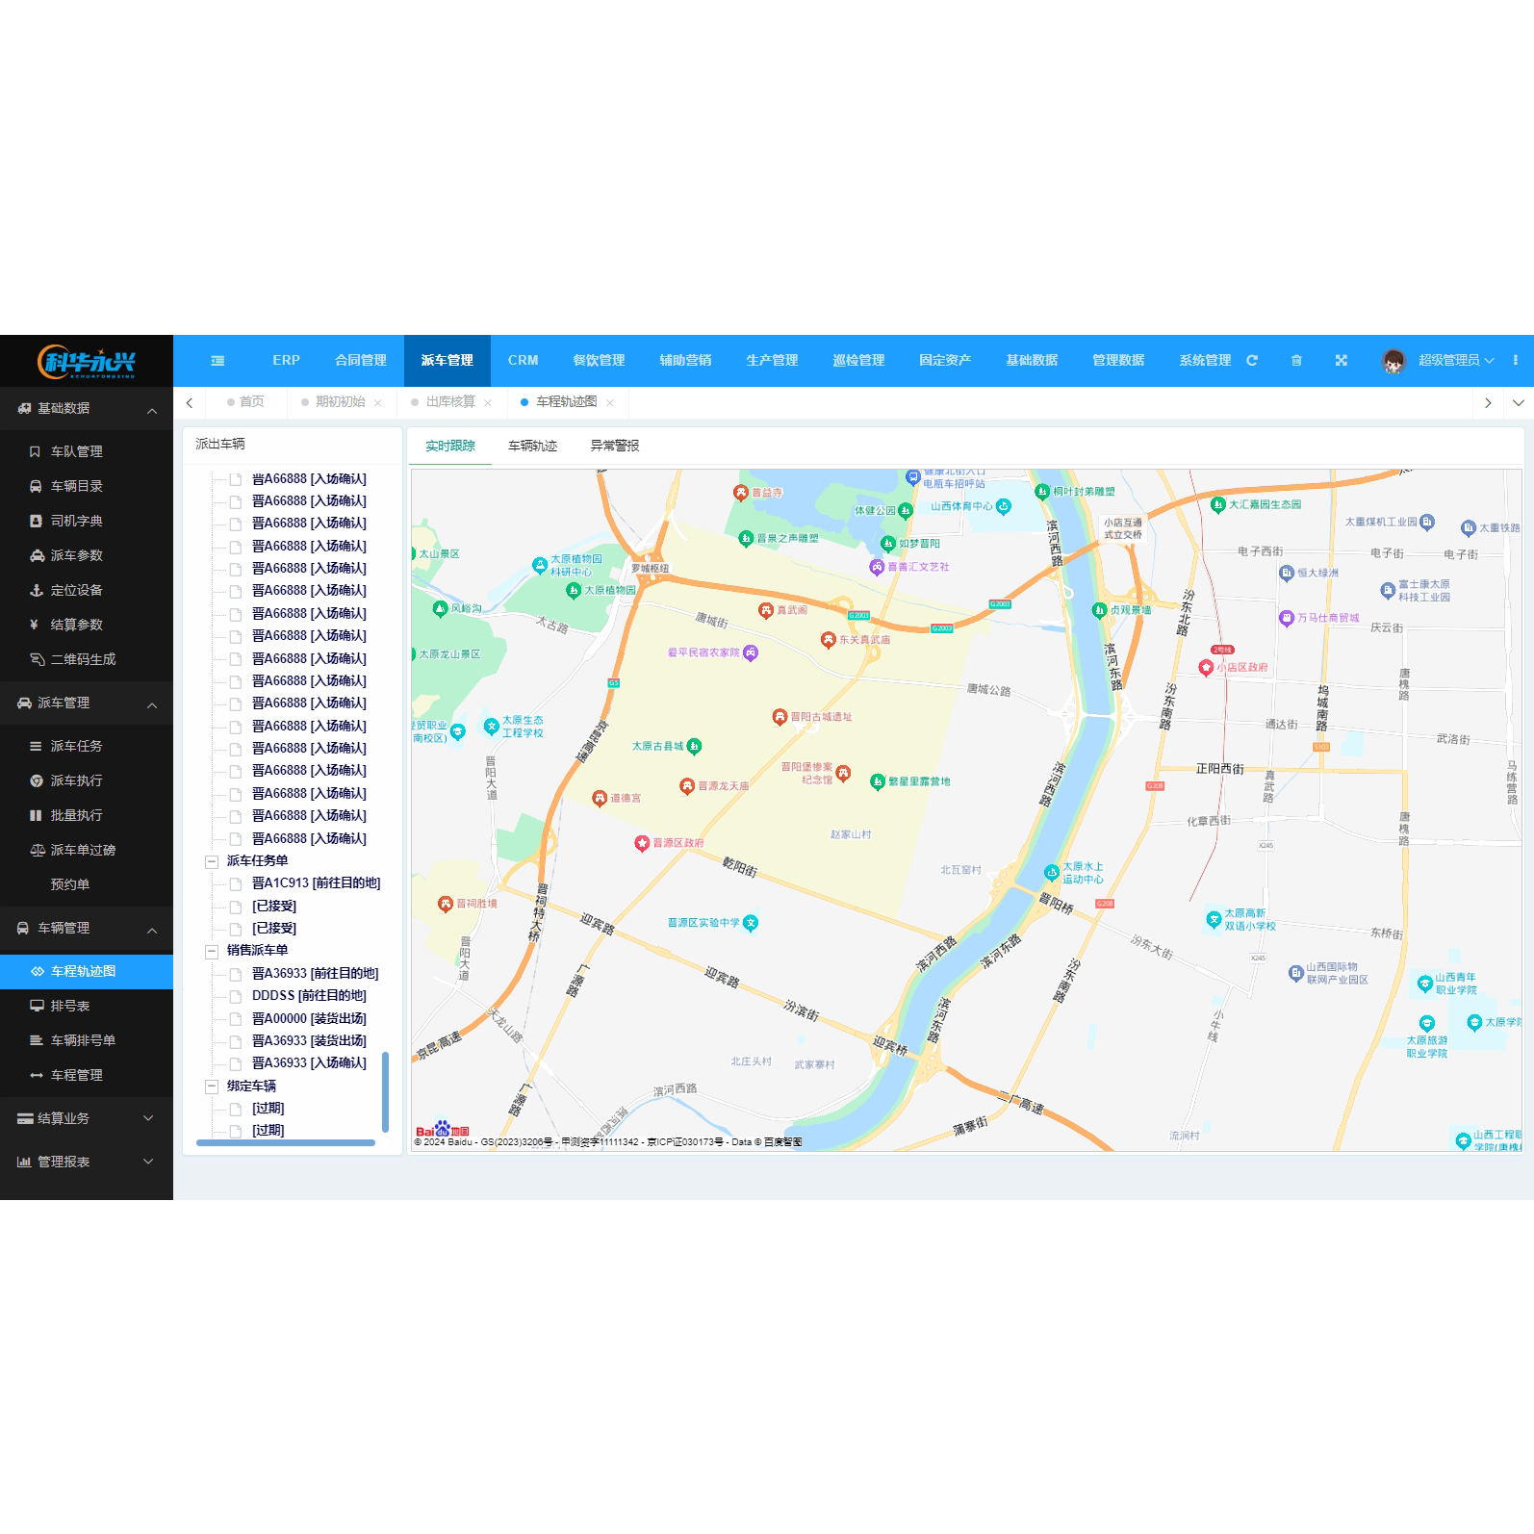The height and width of the screenshot is (1534, 1534).
Task: Click the horizontal scrollbar under vehicle tree
Action: pyautogui.click(x=286, y=1143)
